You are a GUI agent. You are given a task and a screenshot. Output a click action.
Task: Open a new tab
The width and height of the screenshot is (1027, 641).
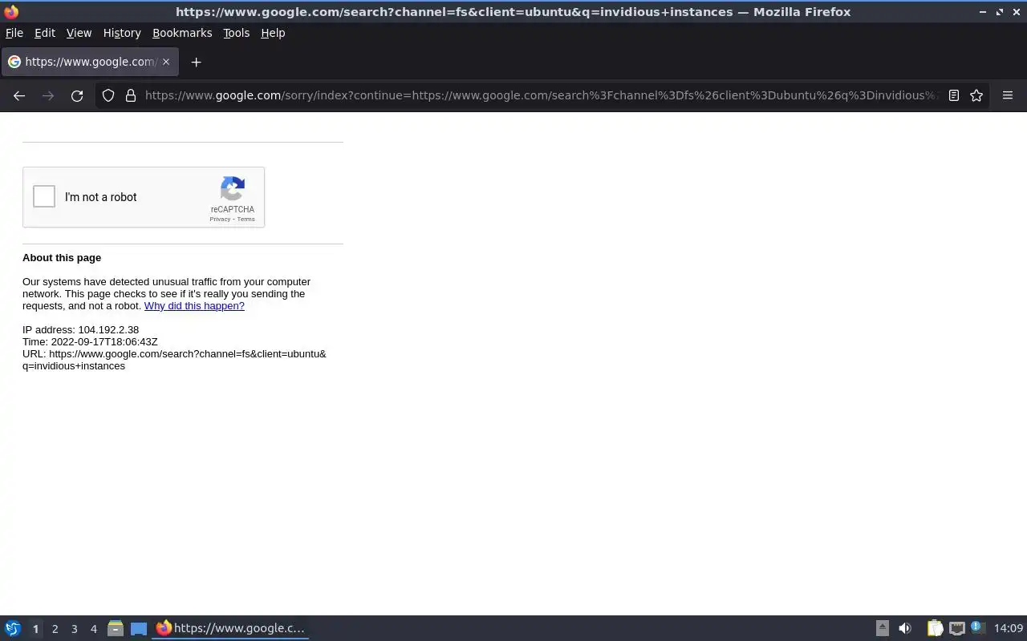[196, 62]
